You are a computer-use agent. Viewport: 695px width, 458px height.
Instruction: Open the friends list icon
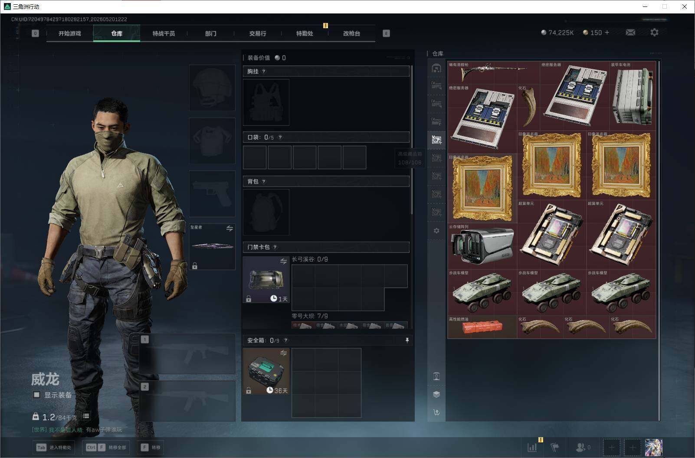click(x=583, y=447)
